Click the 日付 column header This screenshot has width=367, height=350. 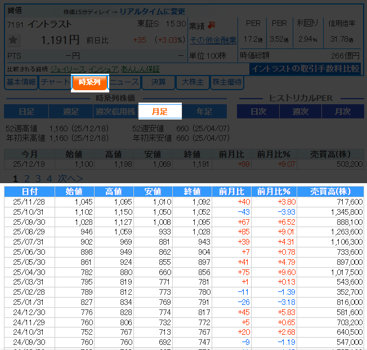click(29, 192)
